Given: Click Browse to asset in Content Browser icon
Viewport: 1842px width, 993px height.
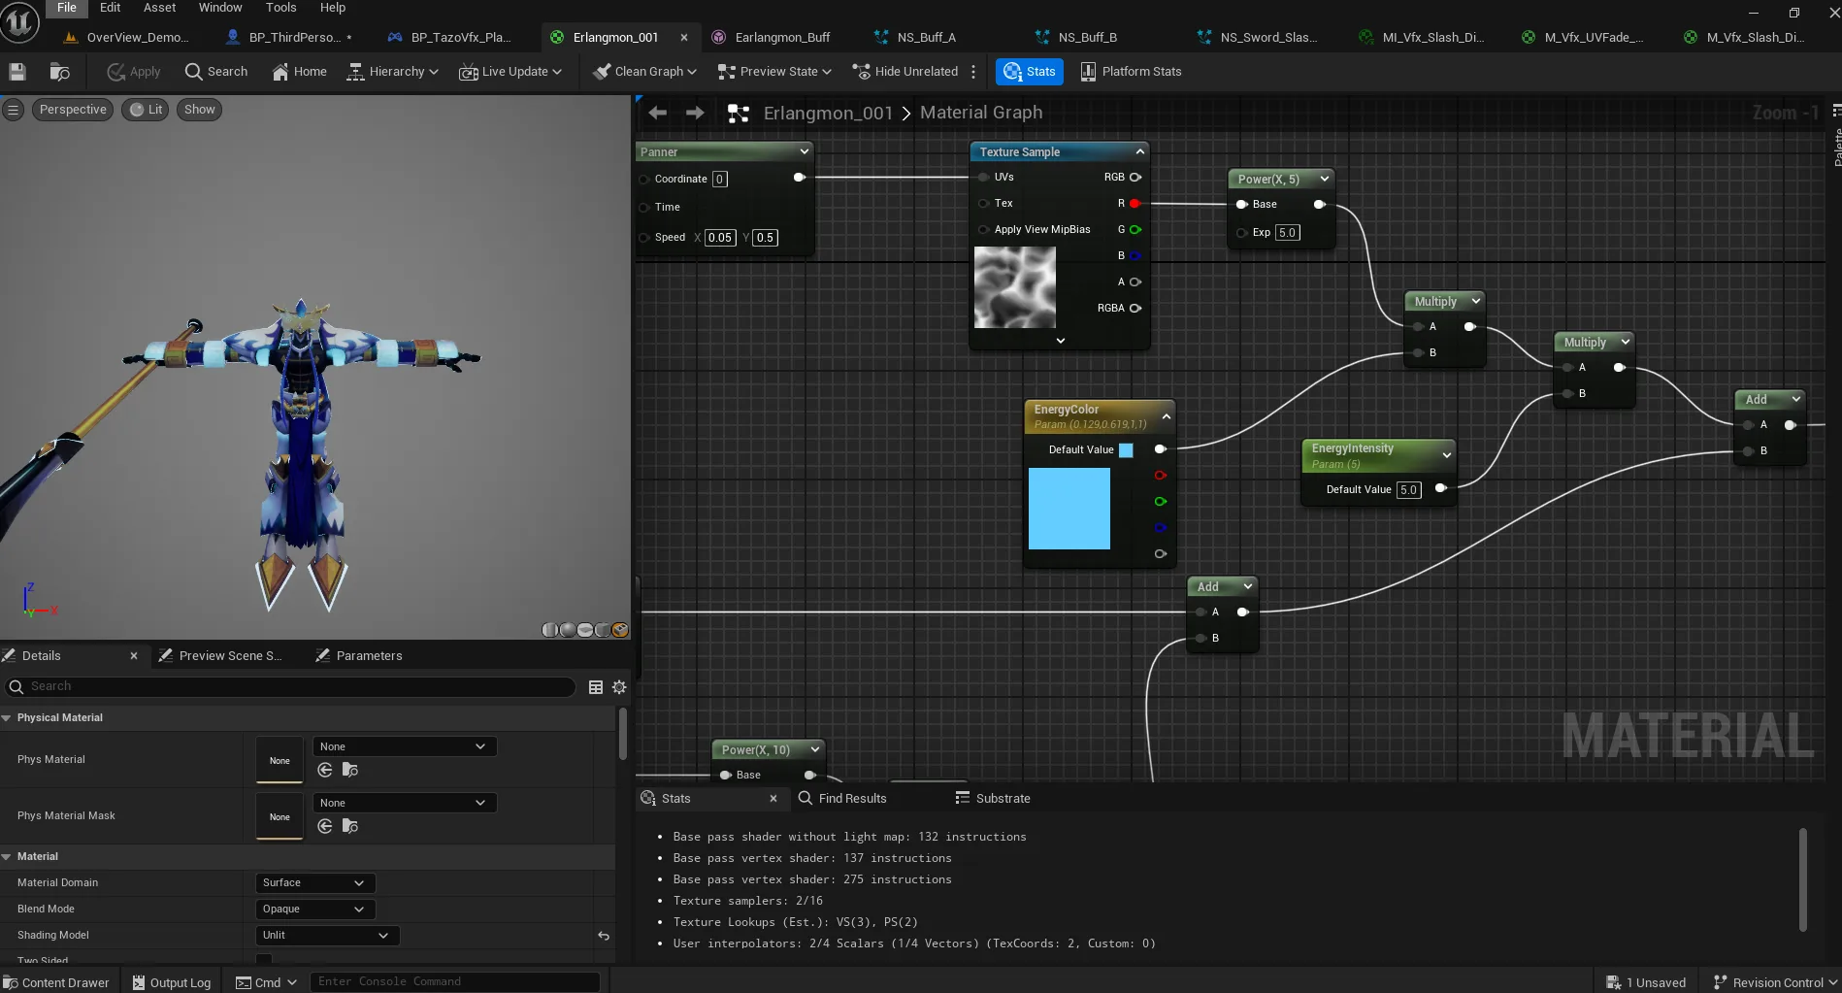Looking at the screenshot, I should [59, 72].
